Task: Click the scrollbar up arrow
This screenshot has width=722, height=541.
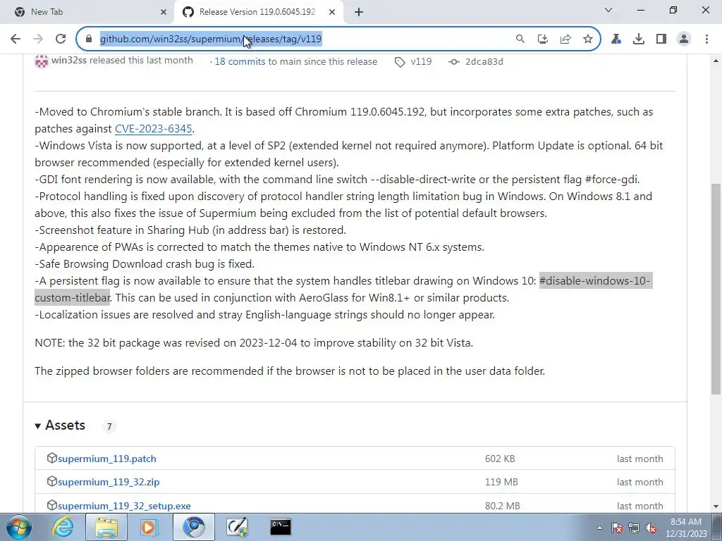Action: point(716,61)
